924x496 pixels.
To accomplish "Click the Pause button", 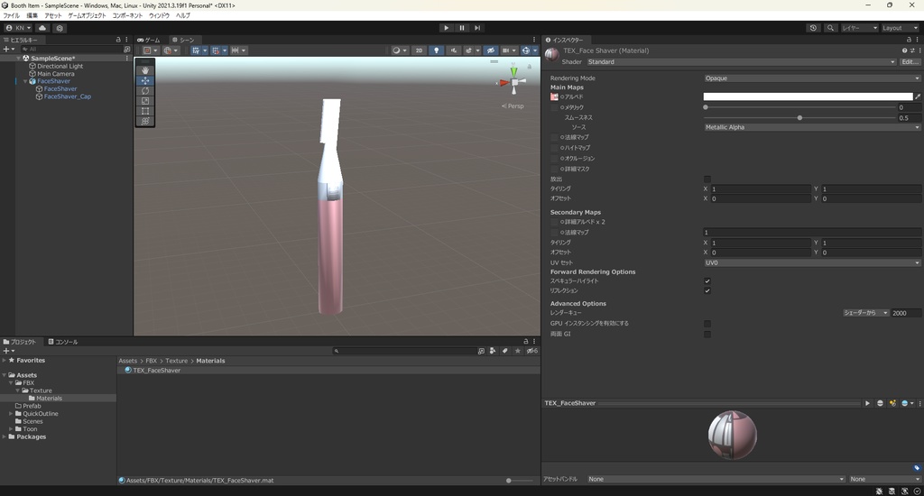I will 462,28.
